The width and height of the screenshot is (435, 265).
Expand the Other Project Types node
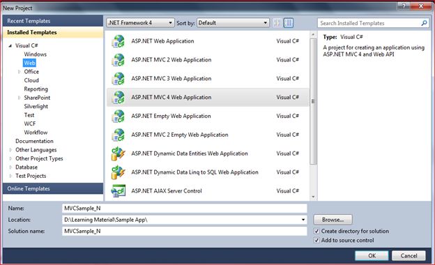[10, 158]
